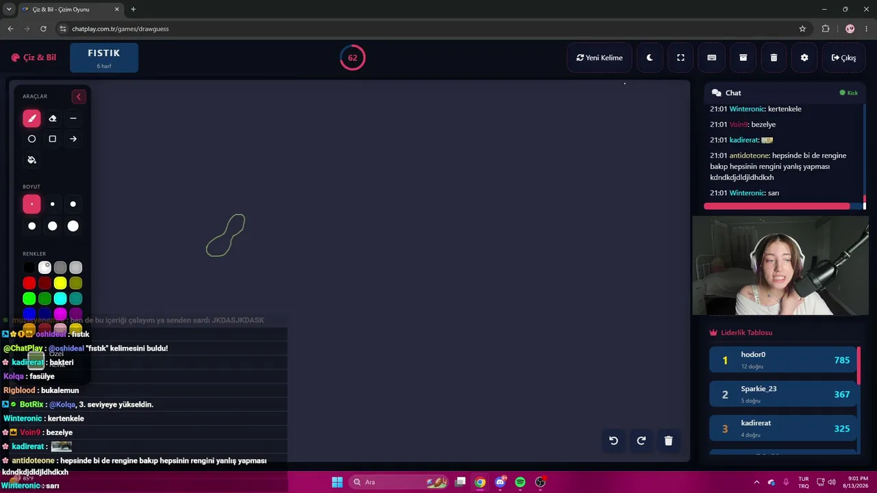
Task: Reload the browser page
Action: 43,29
